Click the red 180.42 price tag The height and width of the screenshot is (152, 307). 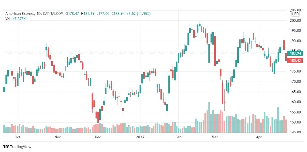pyautogui.click(x=295, y=61)
